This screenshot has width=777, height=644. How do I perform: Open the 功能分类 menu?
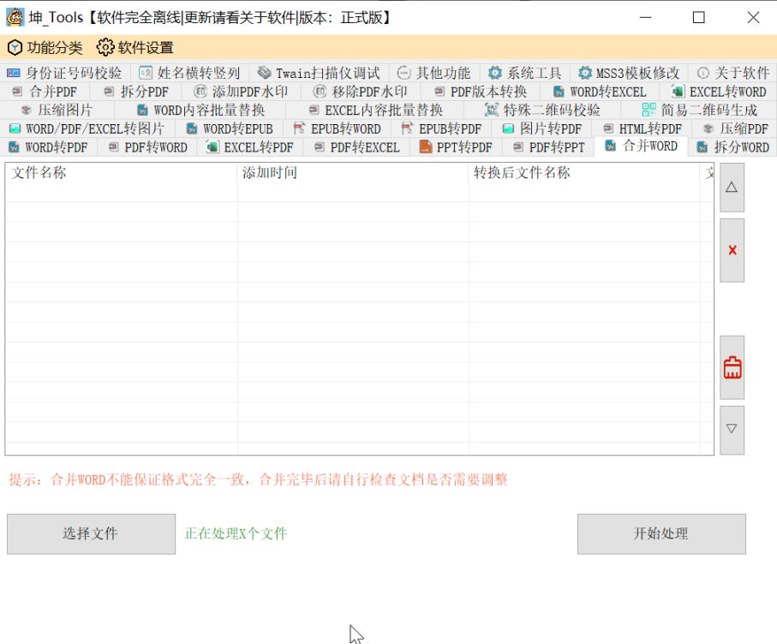[45, 48]
